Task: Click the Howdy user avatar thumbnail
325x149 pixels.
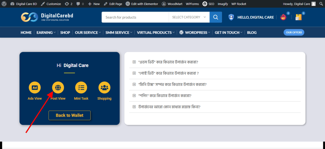Action: pos(313,4)
